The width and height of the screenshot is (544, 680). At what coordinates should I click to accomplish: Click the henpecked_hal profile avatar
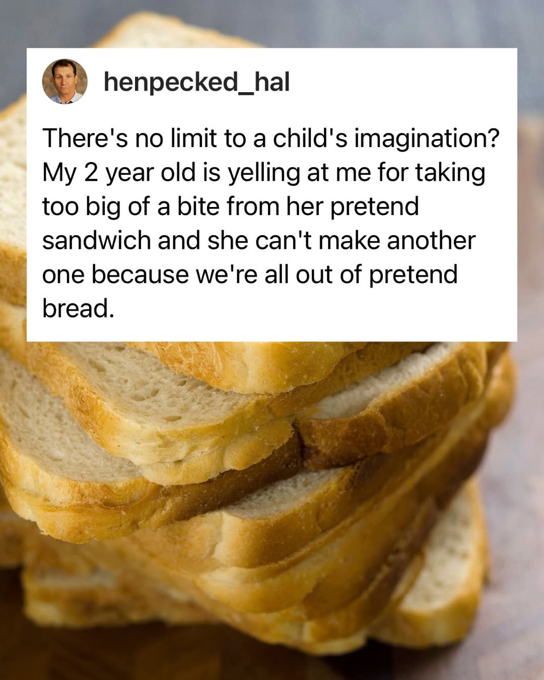(x=64, y=82)
